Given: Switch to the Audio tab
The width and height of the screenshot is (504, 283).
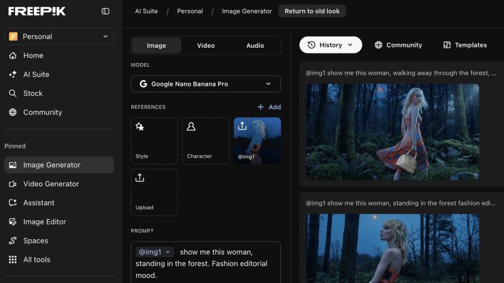Looking at the screenshot, I should (255, 45).
